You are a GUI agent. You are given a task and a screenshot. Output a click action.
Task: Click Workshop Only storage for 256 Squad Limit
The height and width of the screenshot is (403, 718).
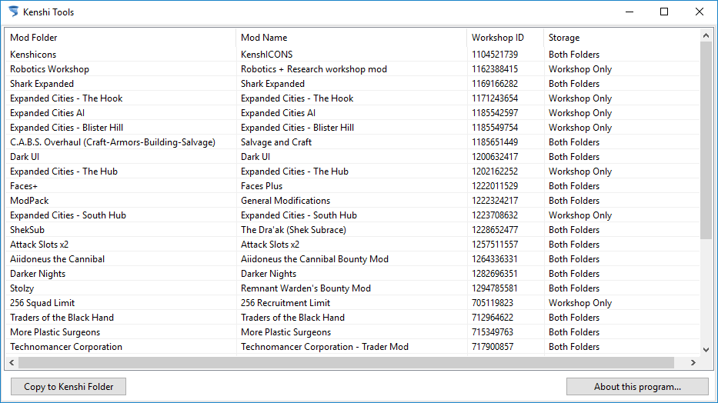[580, 303]
